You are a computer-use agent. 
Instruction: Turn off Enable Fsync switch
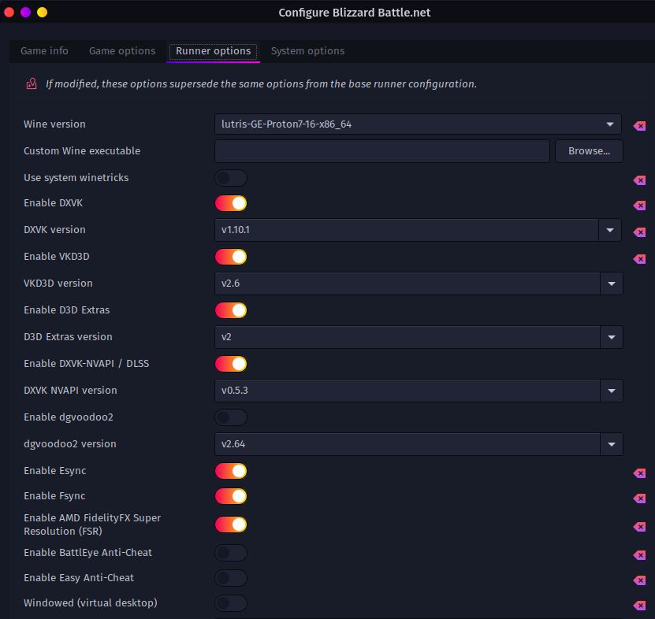(x=231, y=496)
